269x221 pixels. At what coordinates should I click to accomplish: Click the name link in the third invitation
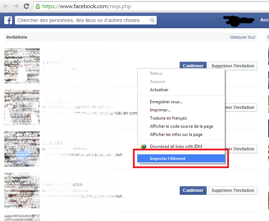[x=52, y=143]
